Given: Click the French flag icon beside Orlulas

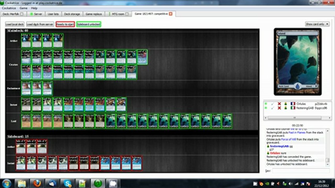Looking at the screenshot, I should (293, 104).
